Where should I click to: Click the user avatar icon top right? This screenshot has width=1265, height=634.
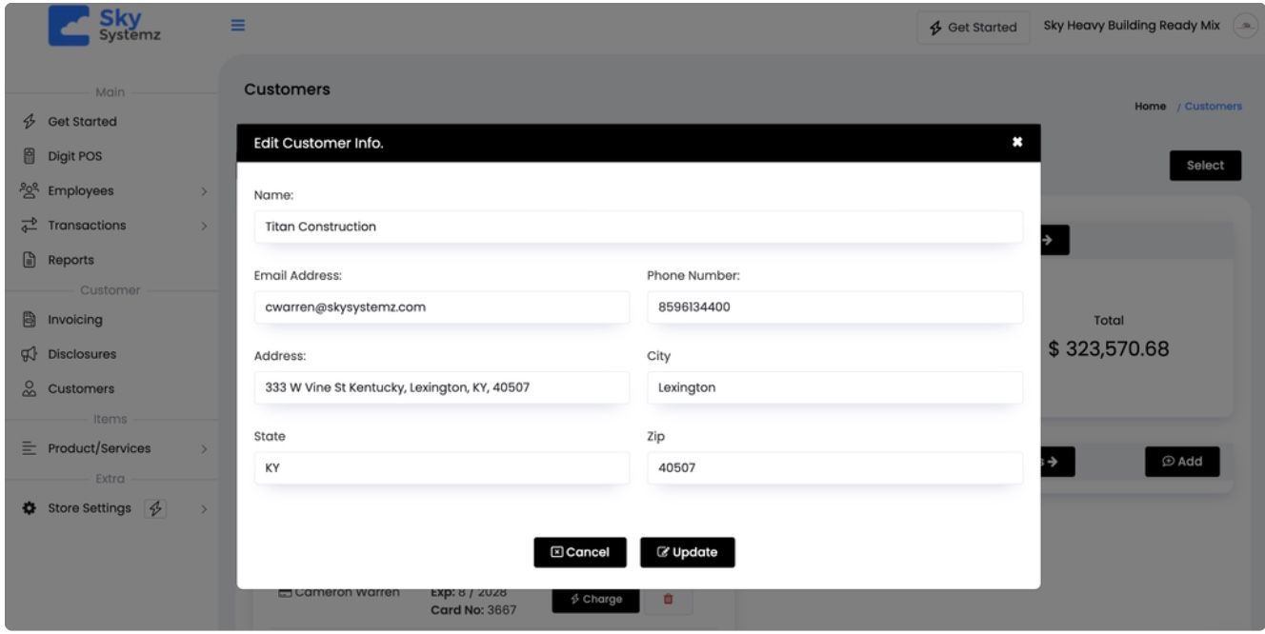(1245, 27)
